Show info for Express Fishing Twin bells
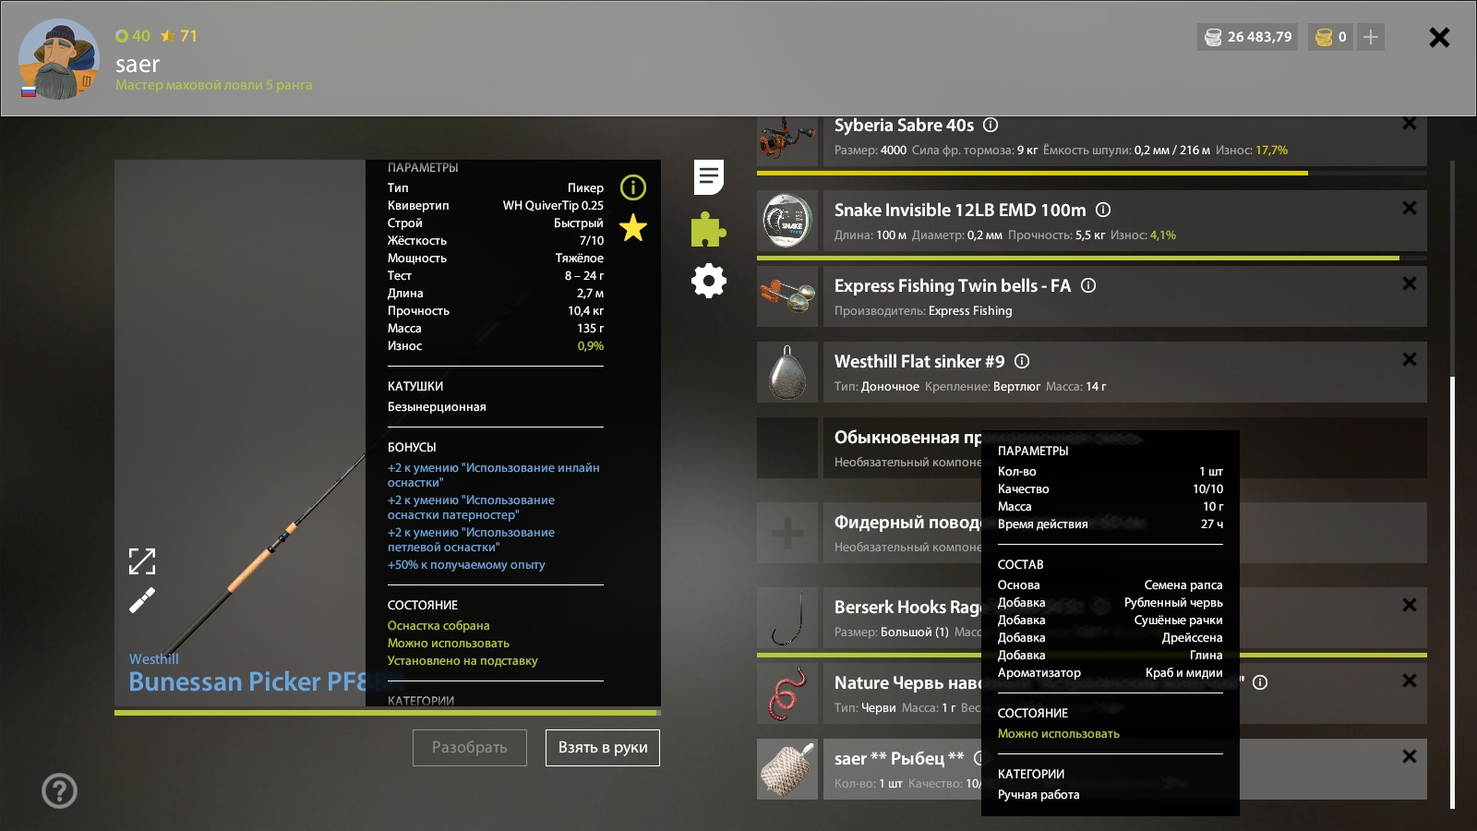The height and width of the screenshot is (831, 1477). pos(1088,286)
